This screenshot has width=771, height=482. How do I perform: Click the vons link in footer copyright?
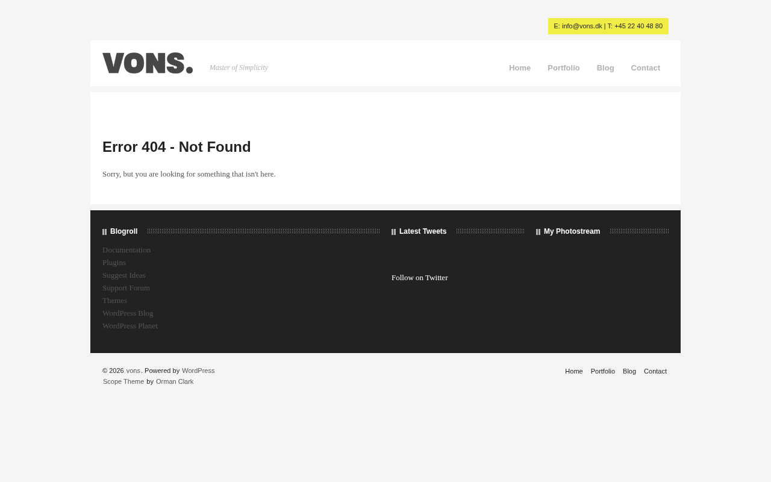tap(133, 371)
